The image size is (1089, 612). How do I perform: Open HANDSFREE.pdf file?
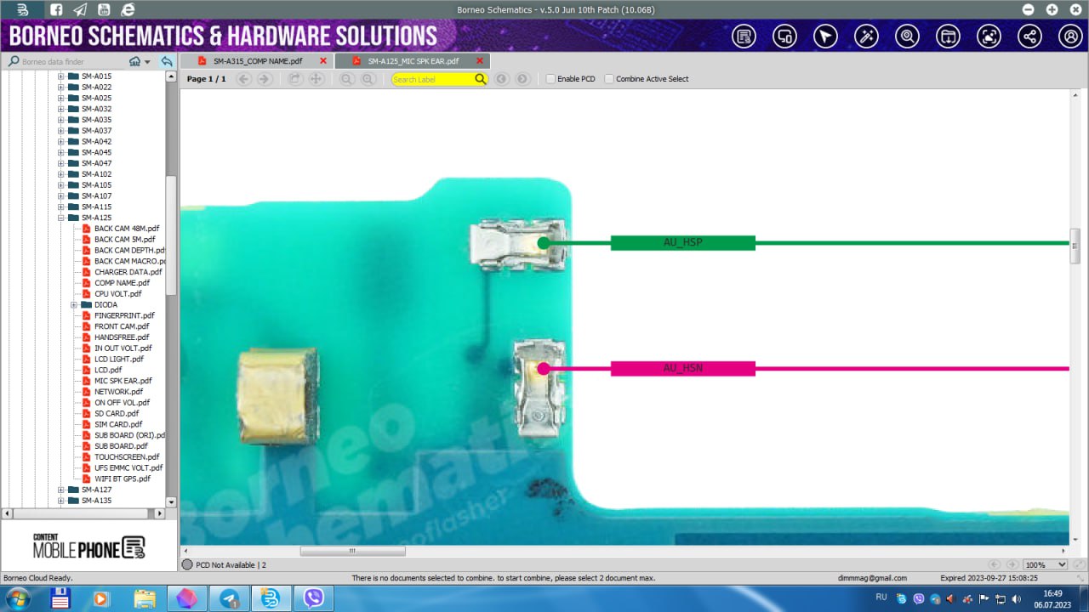(122, 337)
